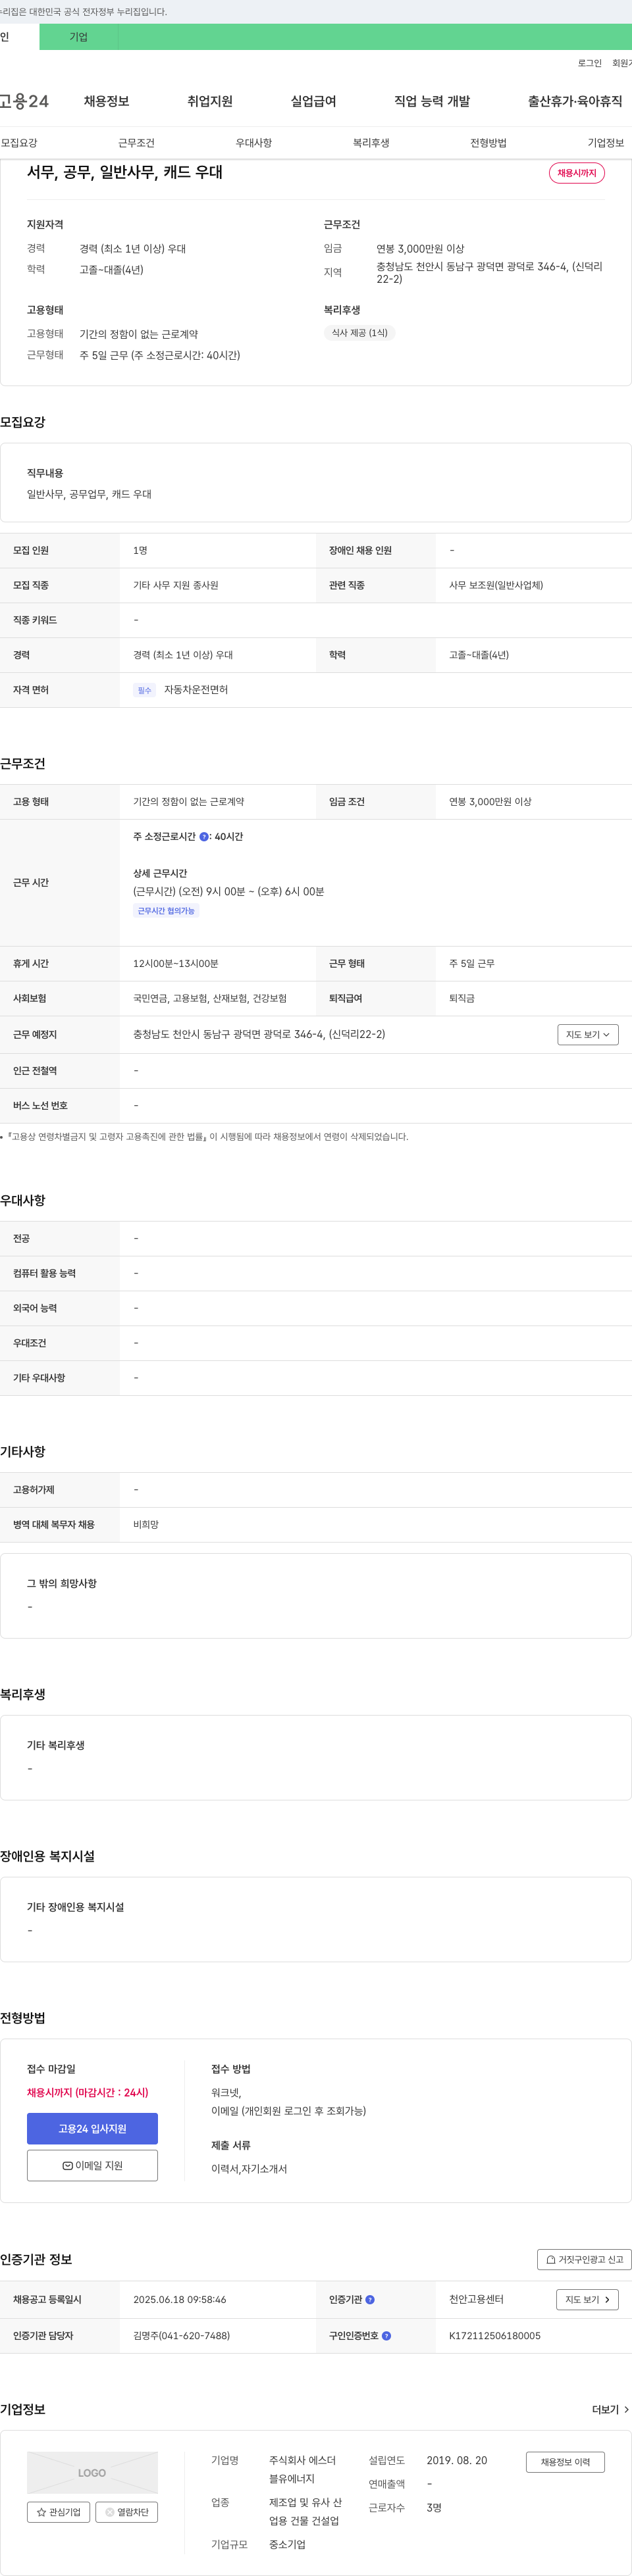Click the 이메일 지원 button
The width and height of the screenshot is (632, 2576).
click(x=92, y=2166)
